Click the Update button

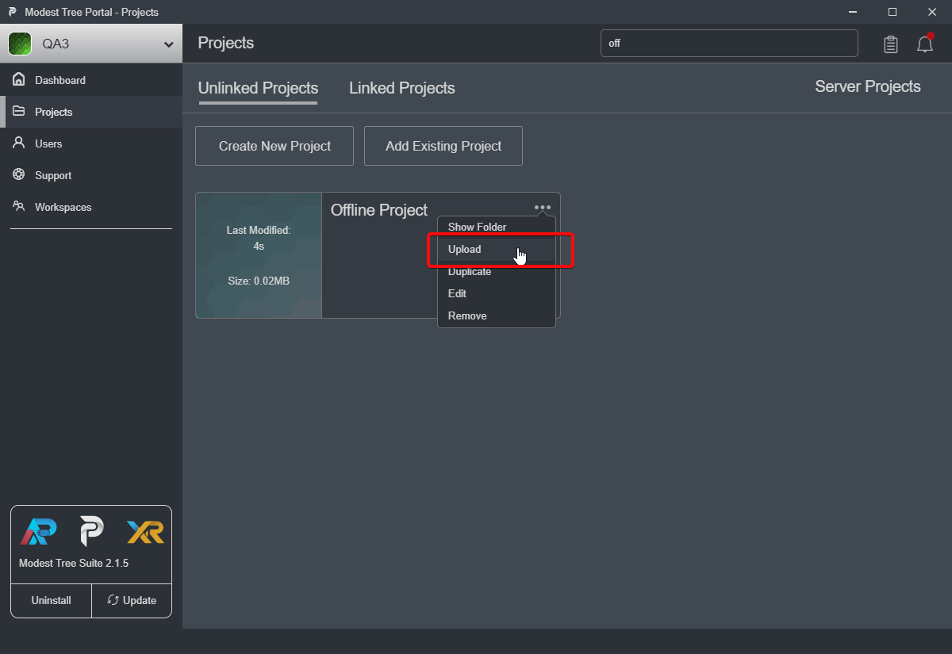(132, 600)
